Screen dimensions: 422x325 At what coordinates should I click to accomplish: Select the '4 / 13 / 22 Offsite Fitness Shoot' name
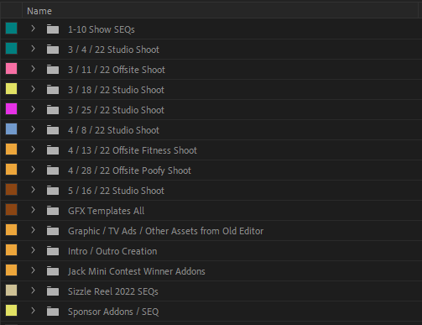[133, 150]
